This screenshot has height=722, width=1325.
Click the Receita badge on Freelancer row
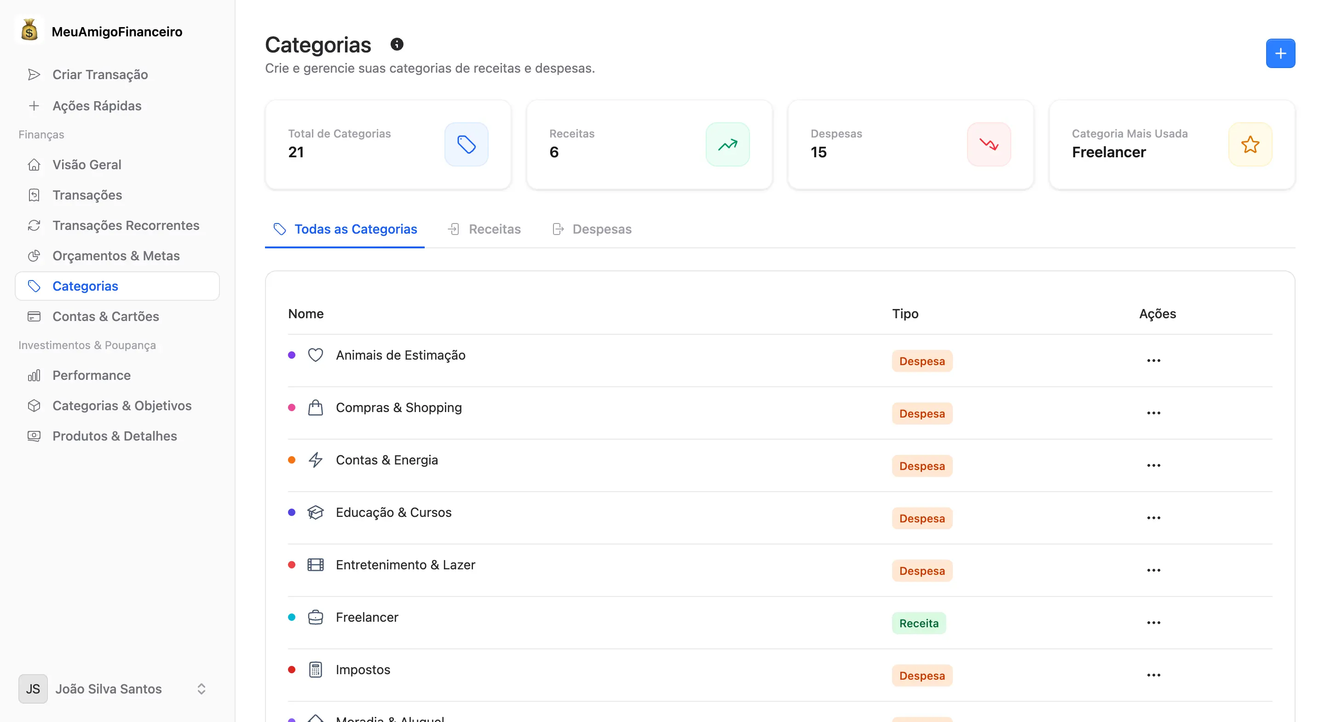(919, 623)
